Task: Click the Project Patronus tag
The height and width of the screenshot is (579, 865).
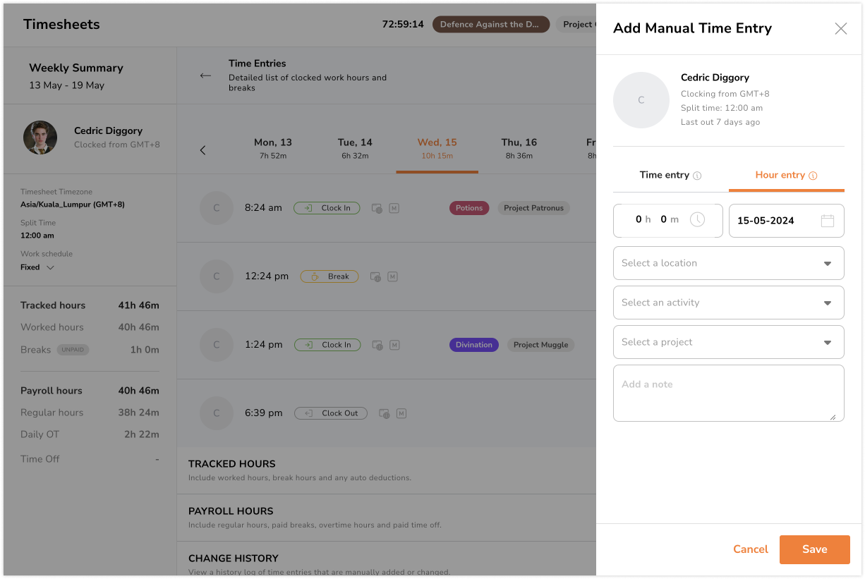Action: click(533, 208)
